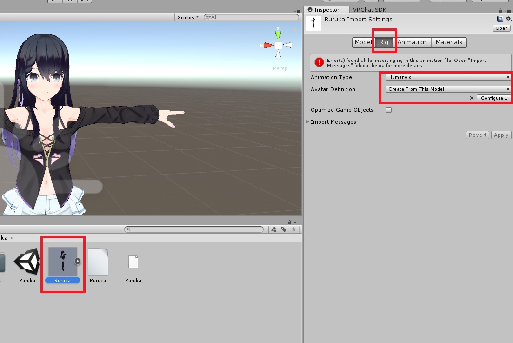The width and height of the screenshot is (513, 343).
Task: Open the help reference book icon
Action: pos(500,19)
